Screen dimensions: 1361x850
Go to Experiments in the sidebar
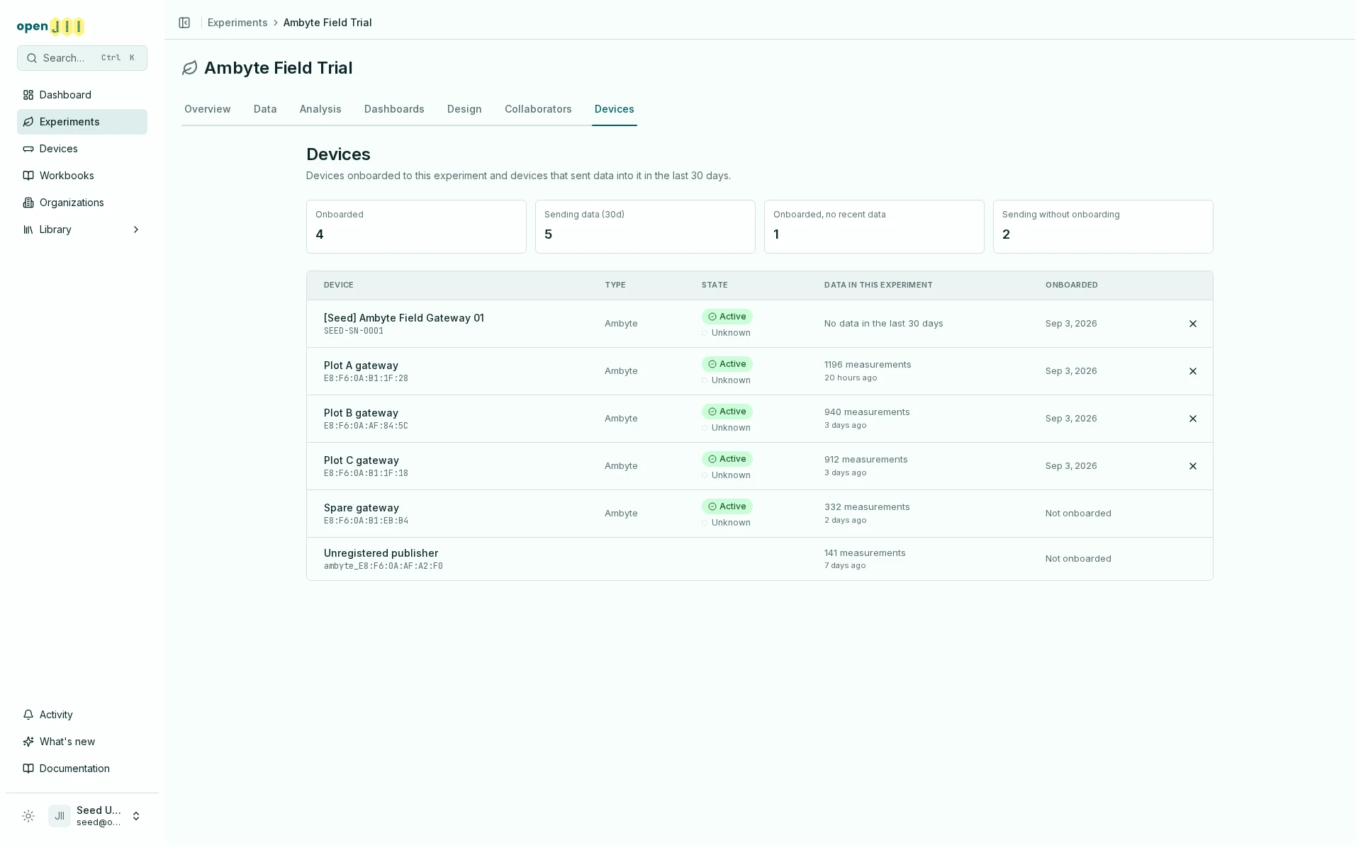[x=82, y=122]
